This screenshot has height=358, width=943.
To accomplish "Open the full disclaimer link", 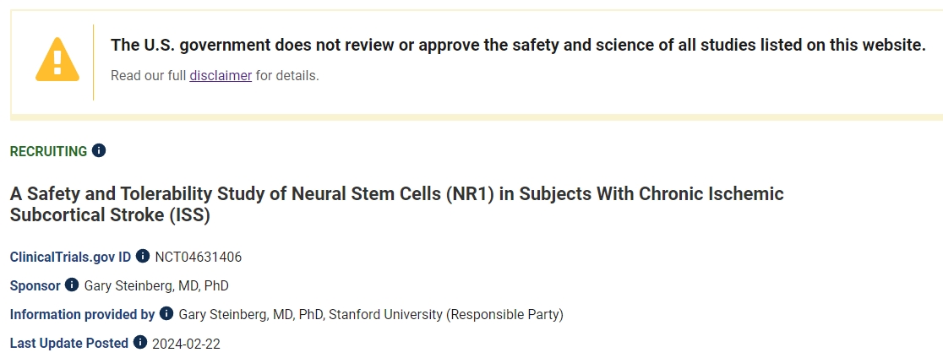I will click(x=221, y=75).
